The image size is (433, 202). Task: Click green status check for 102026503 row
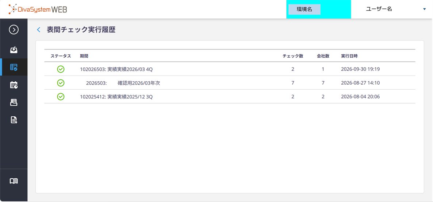pyautogui.click(x=61, y=69)
